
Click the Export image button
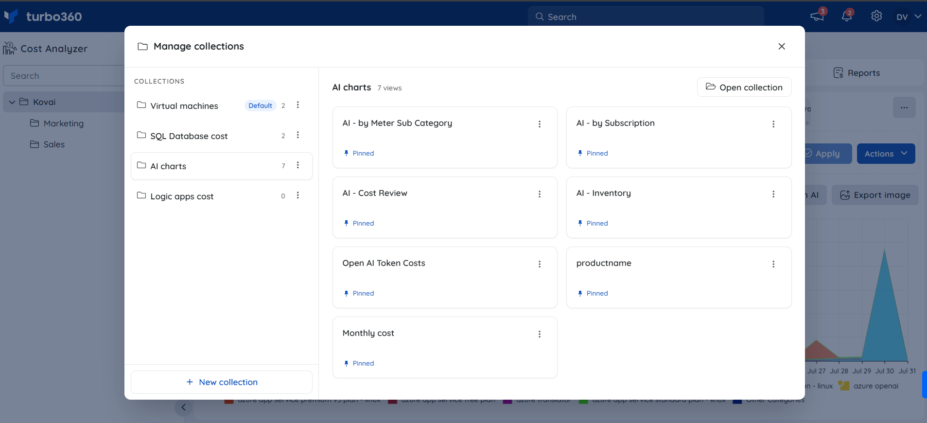(875, 195)
